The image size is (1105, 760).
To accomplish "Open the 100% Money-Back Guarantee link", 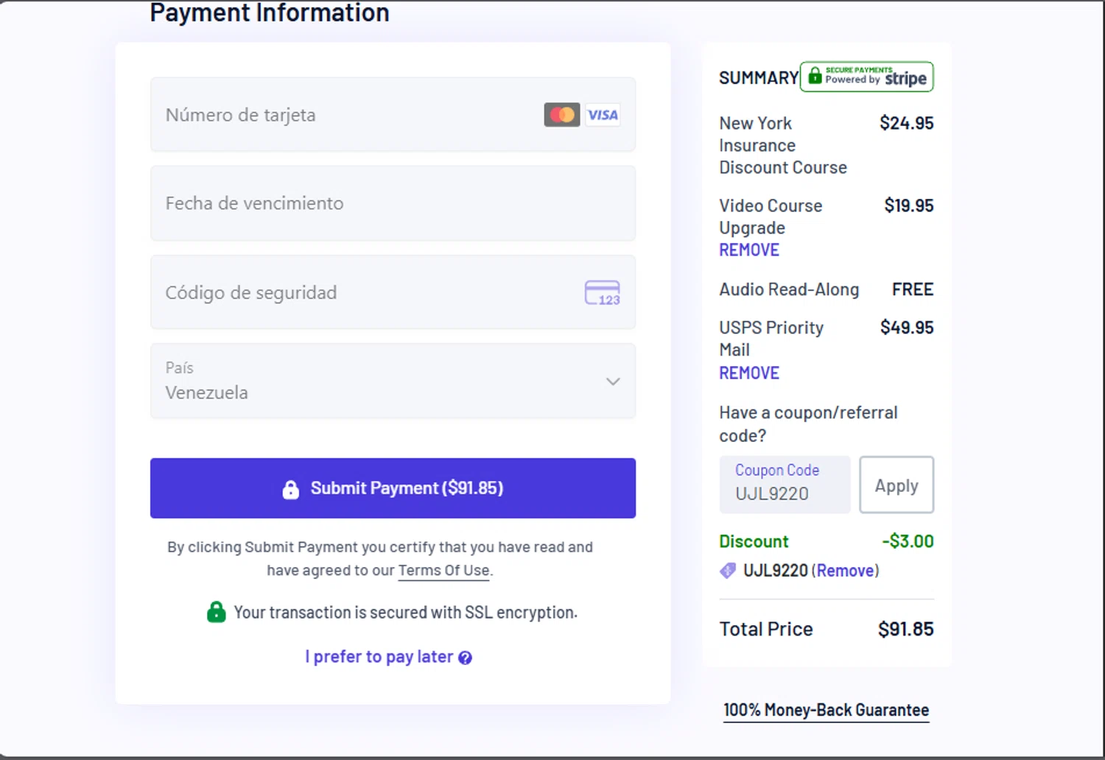I will [826, 711].
